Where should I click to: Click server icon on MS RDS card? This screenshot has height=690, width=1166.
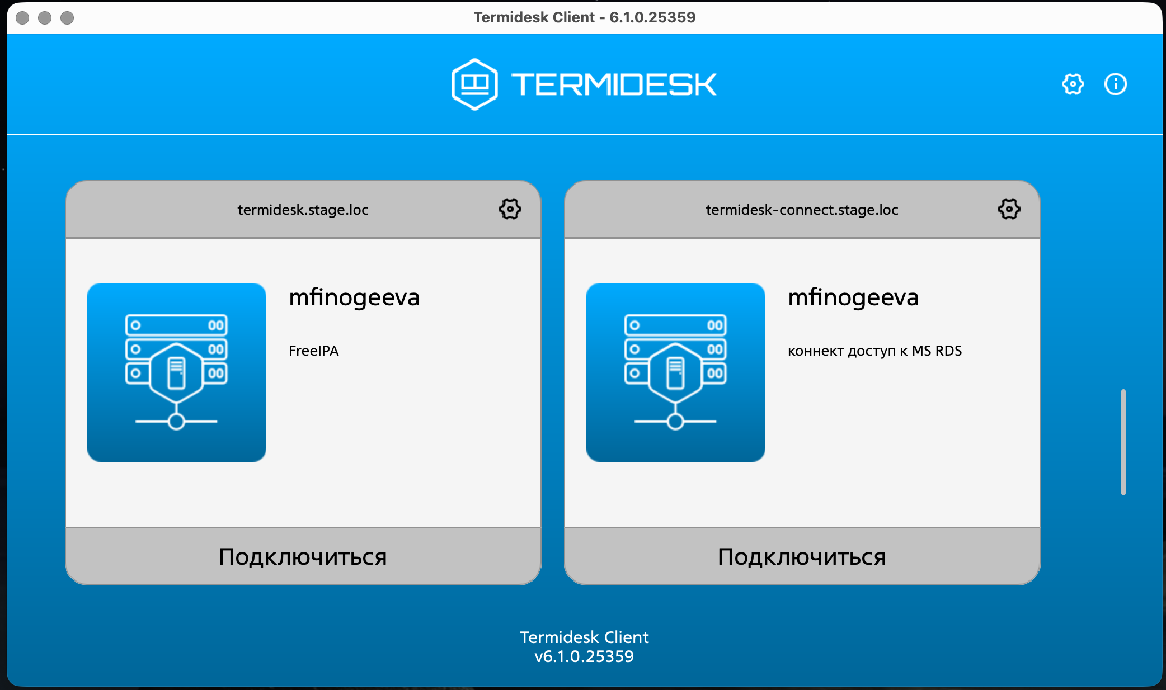point(675,372)
